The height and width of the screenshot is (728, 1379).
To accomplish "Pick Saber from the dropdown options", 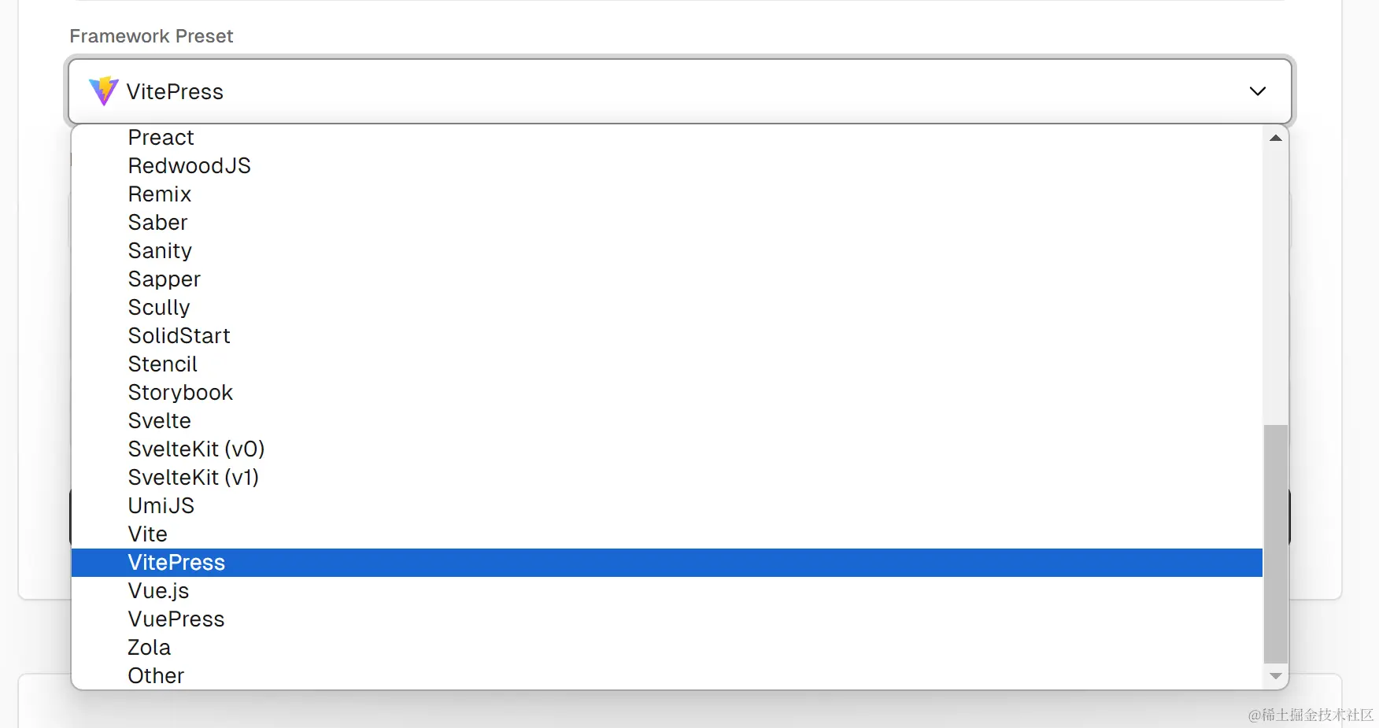I will click(667, 223).
